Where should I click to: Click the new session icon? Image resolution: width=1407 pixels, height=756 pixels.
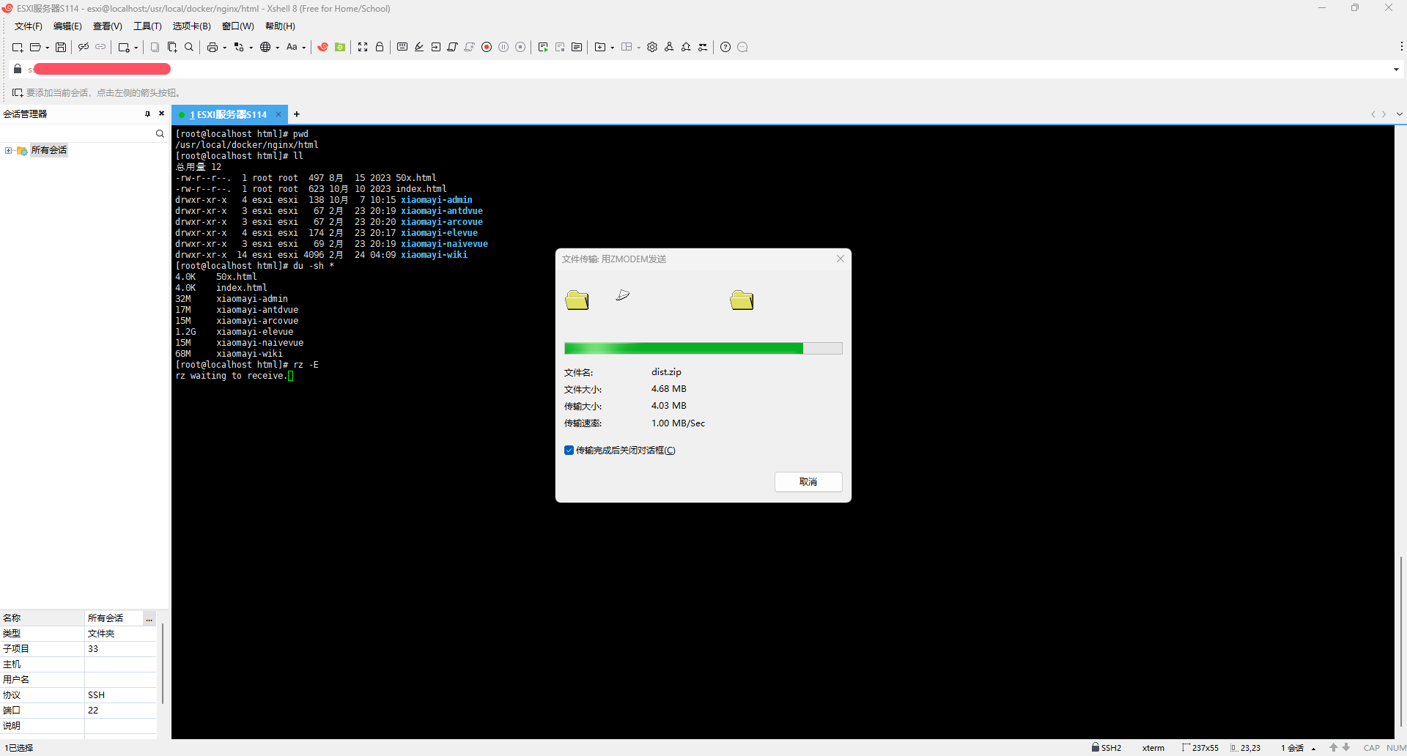17,47
